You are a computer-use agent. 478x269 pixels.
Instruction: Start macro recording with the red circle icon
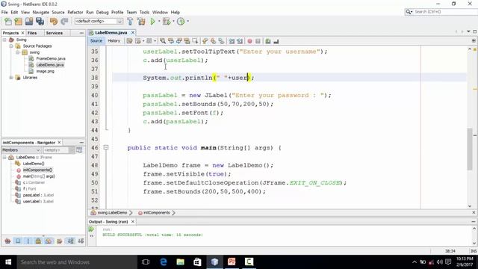(250, 41)
